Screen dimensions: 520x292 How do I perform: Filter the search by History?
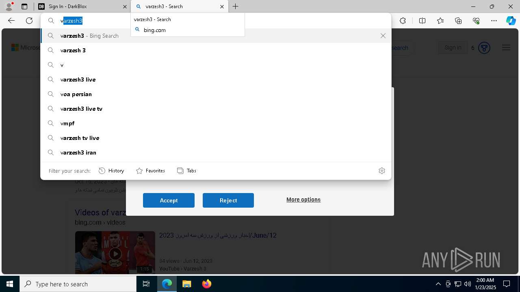(111, 171)
